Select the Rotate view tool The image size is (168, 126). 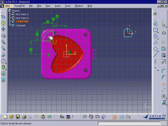tap(3, 36)
